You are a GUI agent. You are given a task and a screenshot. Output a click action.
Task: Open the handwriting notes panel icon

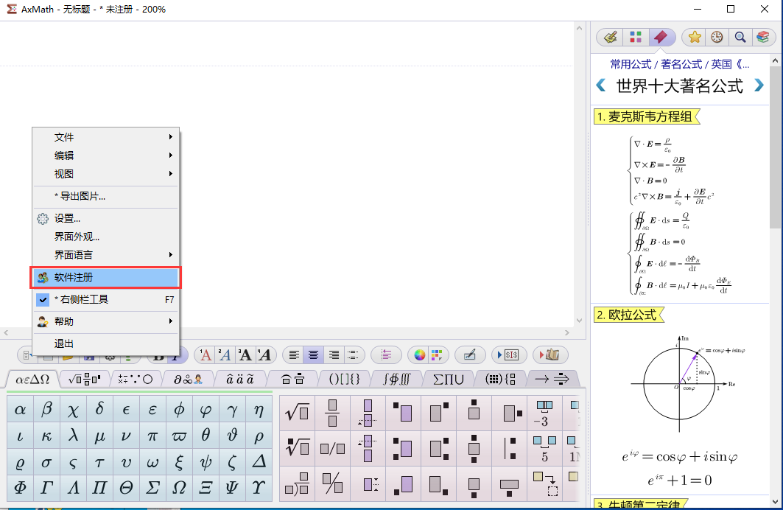(610, 37)
